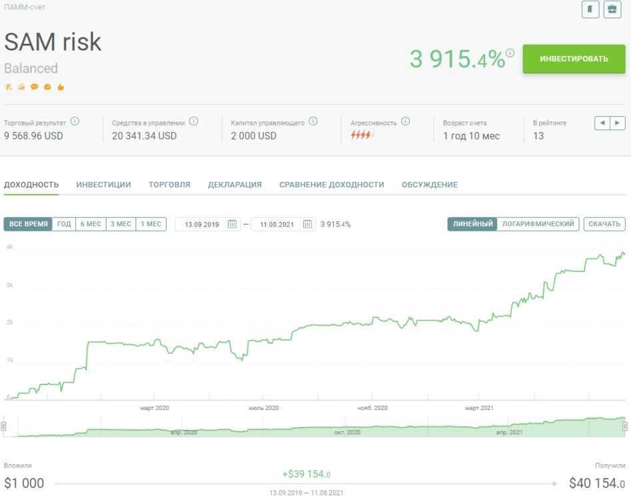Screen dimensions: 631x500
Task: Click the start date field 13.09.2019
Action: click(208, 224)
